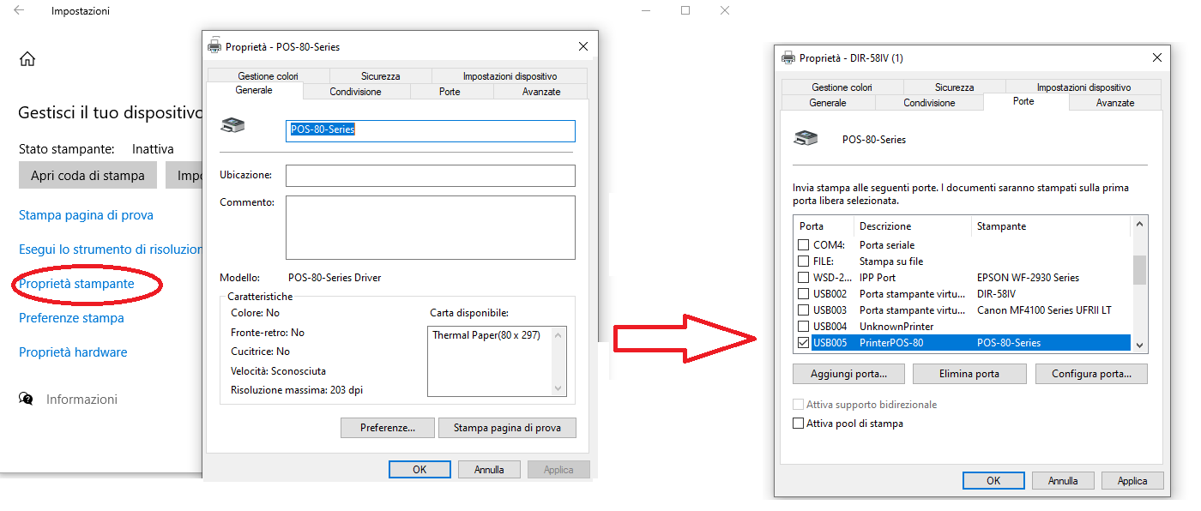Select Canon MF4100 Series UFRII LT text
1201x511 pixels.
pyautogui.click(x=1044, y=310)
